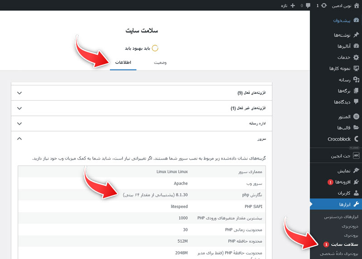Click the باید بهبود یابد status text

click(138, 48)
